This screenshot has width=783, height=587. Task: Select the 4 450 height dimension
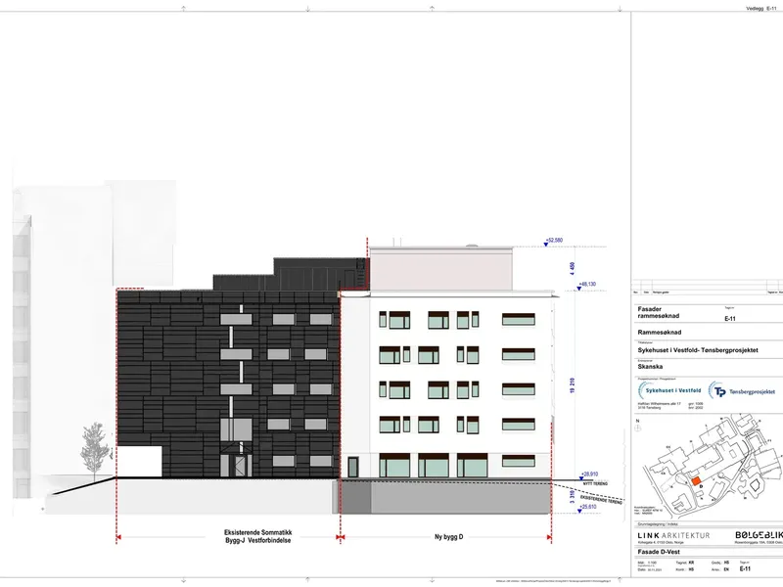573,268
